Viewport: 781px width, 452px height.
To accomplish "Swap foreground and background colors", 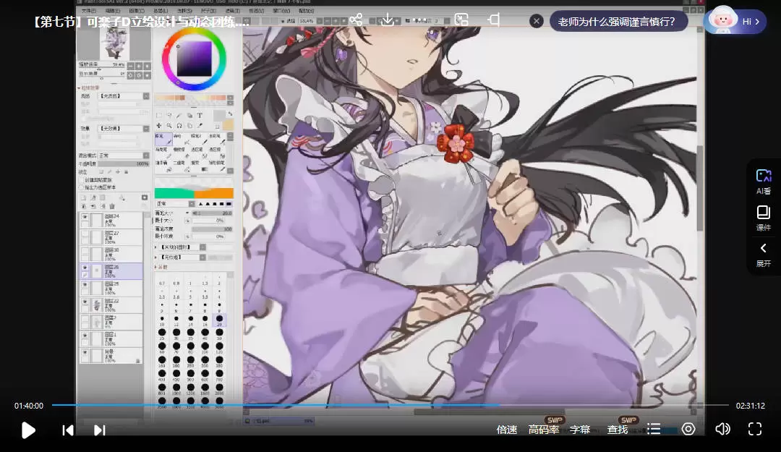I will [x=230, y=114].
